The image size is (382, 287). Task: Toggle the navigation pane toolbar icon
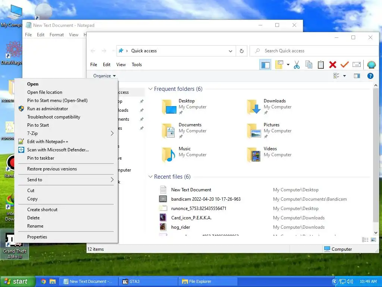click(265, 65)
